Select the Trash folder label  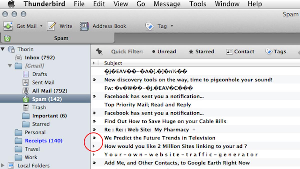coord(39,107)
